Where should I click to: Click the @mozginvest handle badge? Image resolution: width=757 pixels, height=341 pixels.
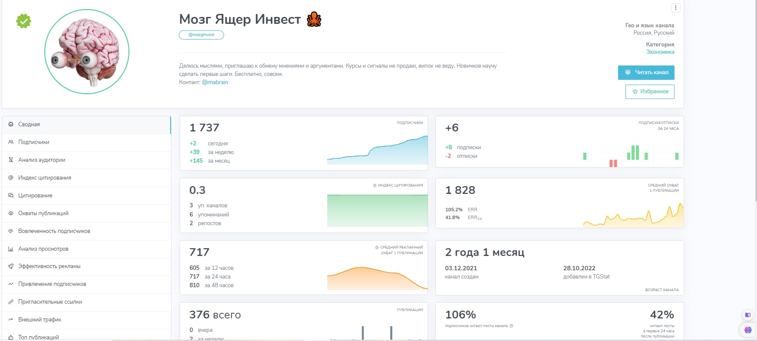[201, 35]
